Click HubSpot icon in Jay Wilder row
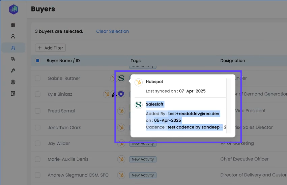The height and width of the screenshot is (185, 287). click(121, 144)
